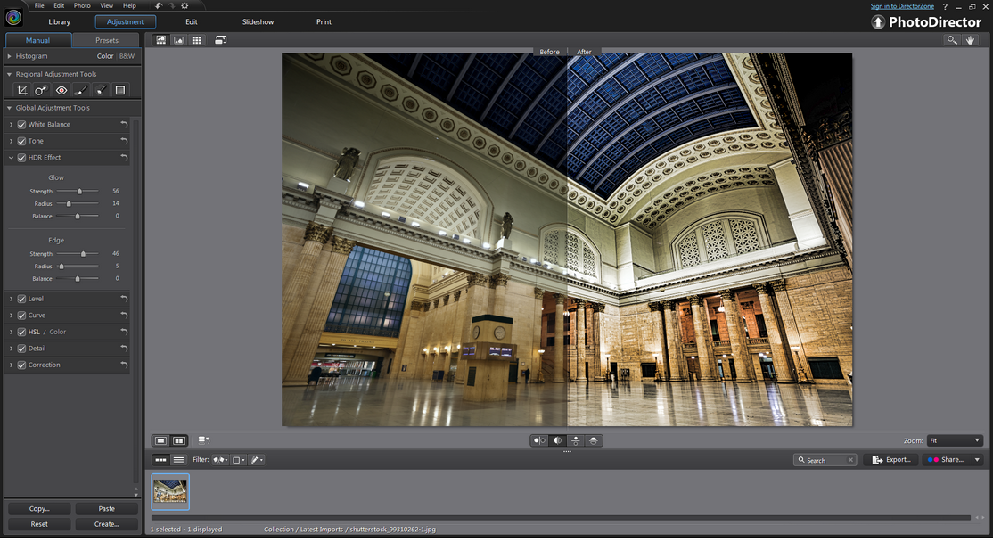Open the Zoom Fit dropdown
Viewport: 993px width, 542px height.
pos(955,440)
